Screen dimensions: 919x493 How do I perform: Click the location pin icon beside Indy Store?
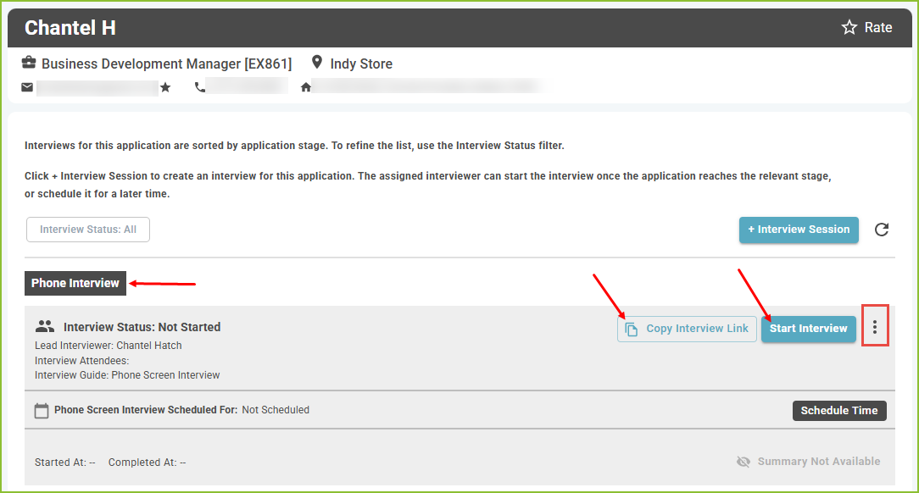317,62
